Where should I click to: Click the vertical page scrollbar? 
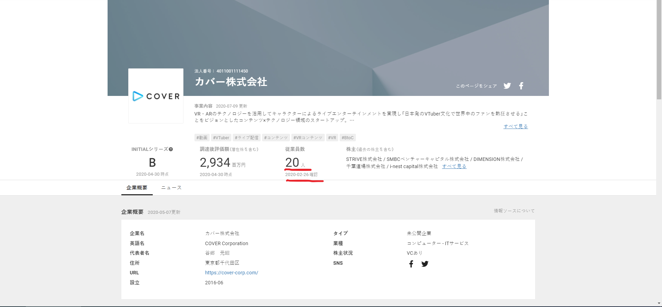tap(659, 52)
